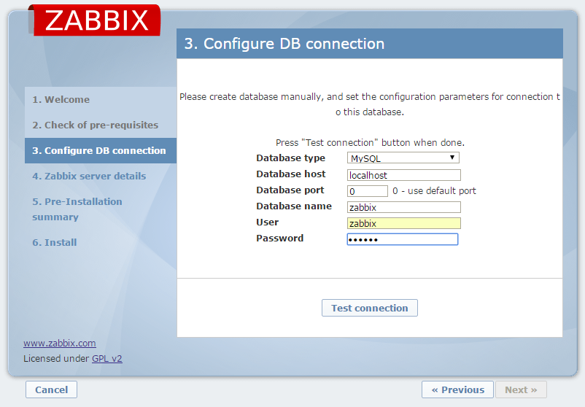Image resolution: width=585 pixels, height=407 pixels.
Task: Click the "Password" label
Action: 280,238
